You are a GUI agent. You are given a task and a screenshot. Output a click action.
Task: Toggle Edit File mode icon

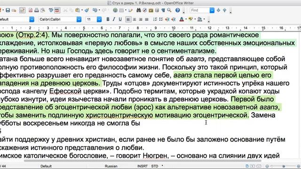[22, 10]
